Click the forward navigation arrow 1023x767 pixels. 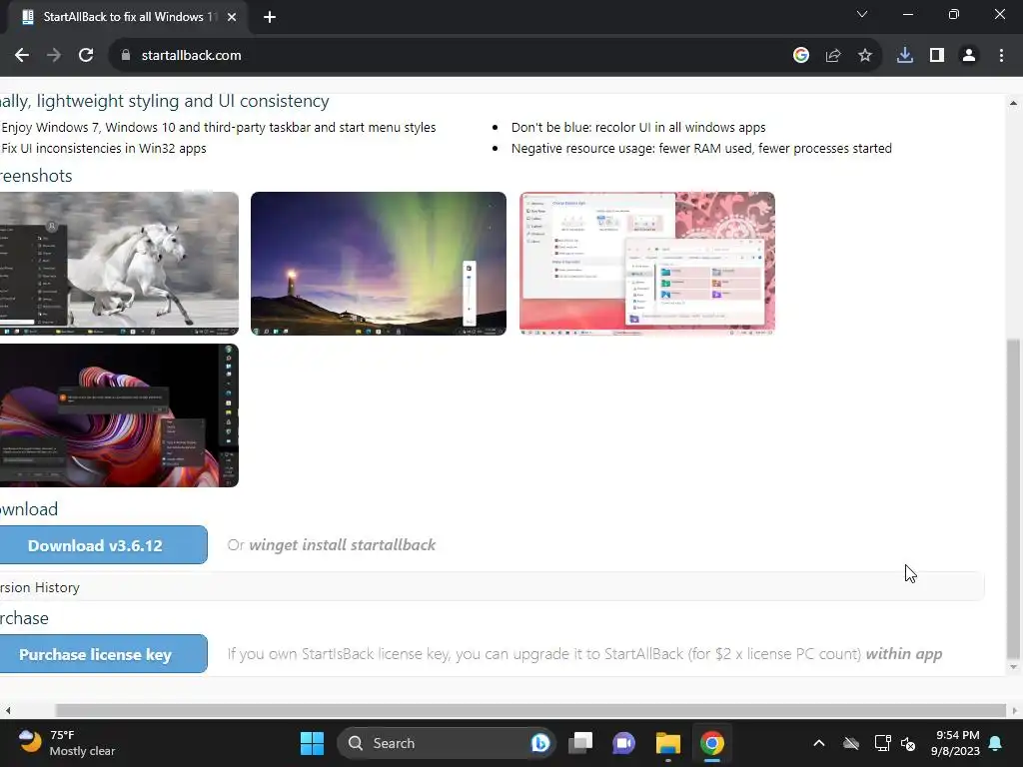tap(54, 56)
